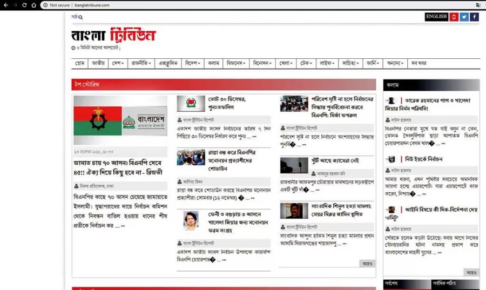Open the search magnifier icon
Screen dimensions: 486x290
(x=80, y=17)
